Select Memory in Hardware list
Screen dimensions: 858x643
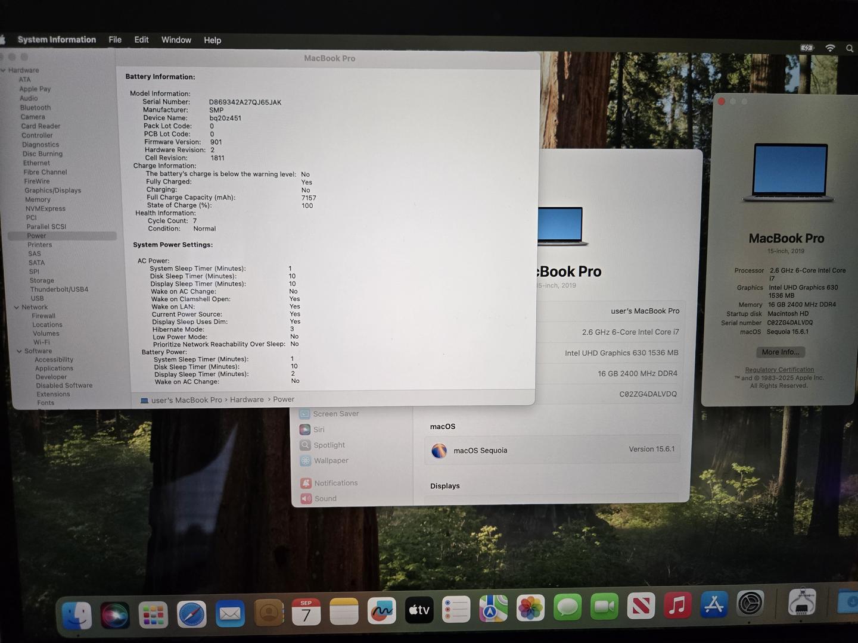38,199
